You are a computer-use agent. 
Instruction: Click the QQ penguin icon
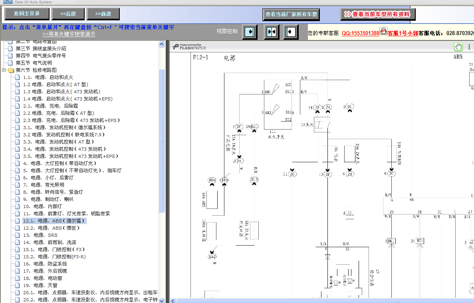(383, 31)
